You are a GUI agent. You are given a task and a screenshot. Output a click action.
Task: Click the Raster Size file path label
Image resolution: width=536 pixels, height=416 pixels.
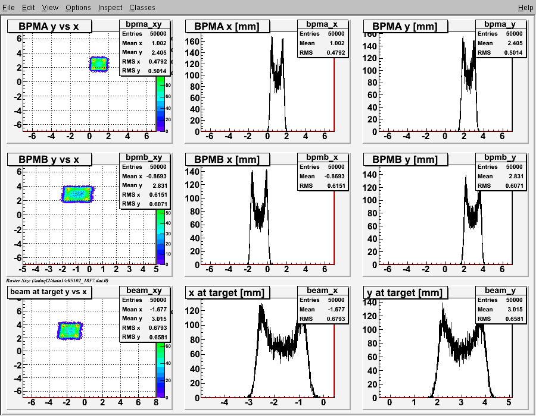tap(57, 281)
